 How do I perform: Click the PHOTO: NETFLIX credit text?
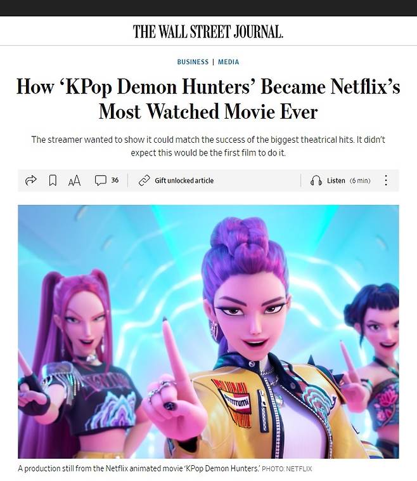[287, 469]
